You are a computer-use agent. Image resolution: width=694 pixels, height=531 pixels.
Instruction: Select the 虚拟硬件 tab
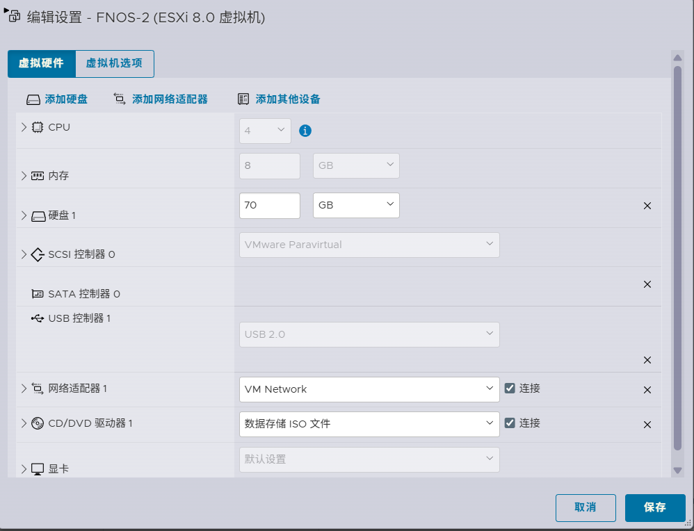[41, 63]
